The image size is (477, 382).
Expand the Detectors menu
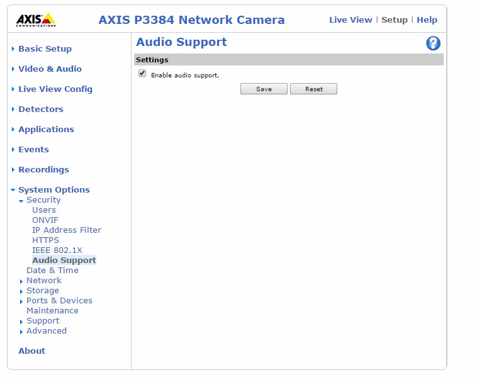click(x=40, y=109)
